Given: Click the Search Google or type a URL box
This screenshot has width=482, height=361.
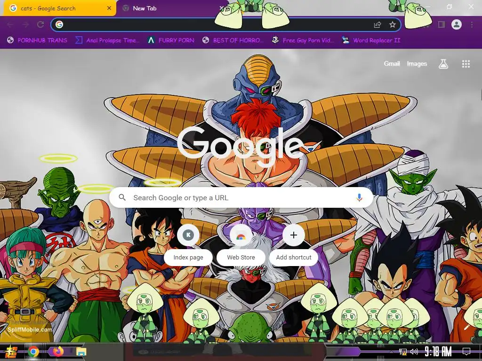Looking at the screenshot, I should click(x=241, y=197).
